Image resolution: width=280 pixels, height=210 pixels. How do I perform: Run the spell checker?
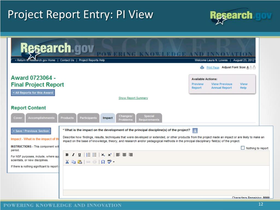[x=109, y=162]
